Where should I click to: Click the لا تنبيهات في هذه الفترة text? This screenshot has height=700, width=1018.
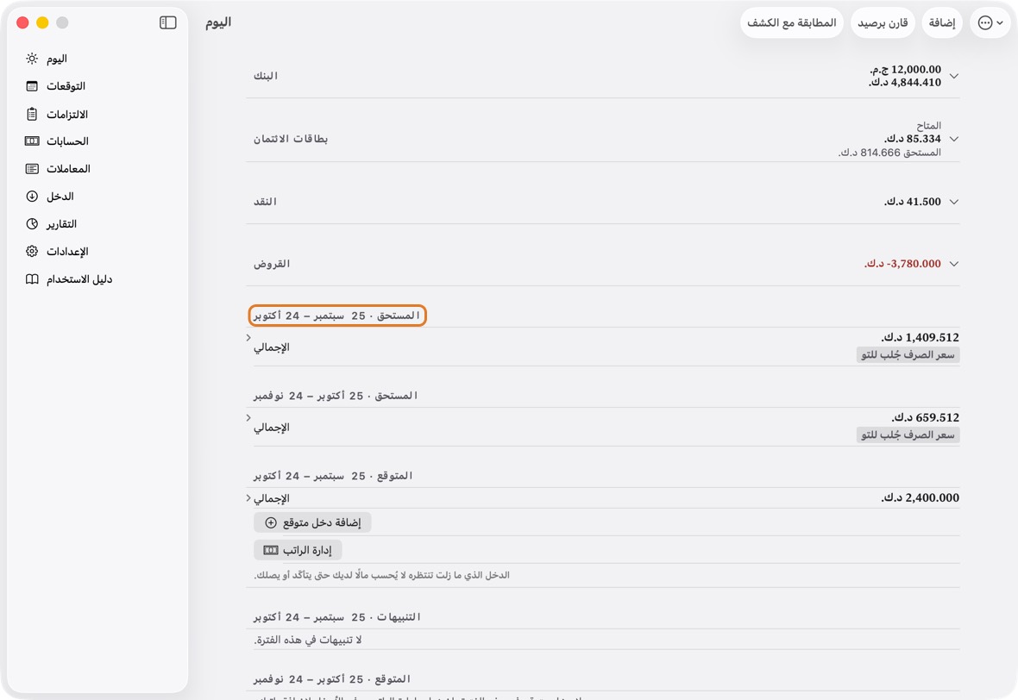pyautogui.click(x=308, y=641)
